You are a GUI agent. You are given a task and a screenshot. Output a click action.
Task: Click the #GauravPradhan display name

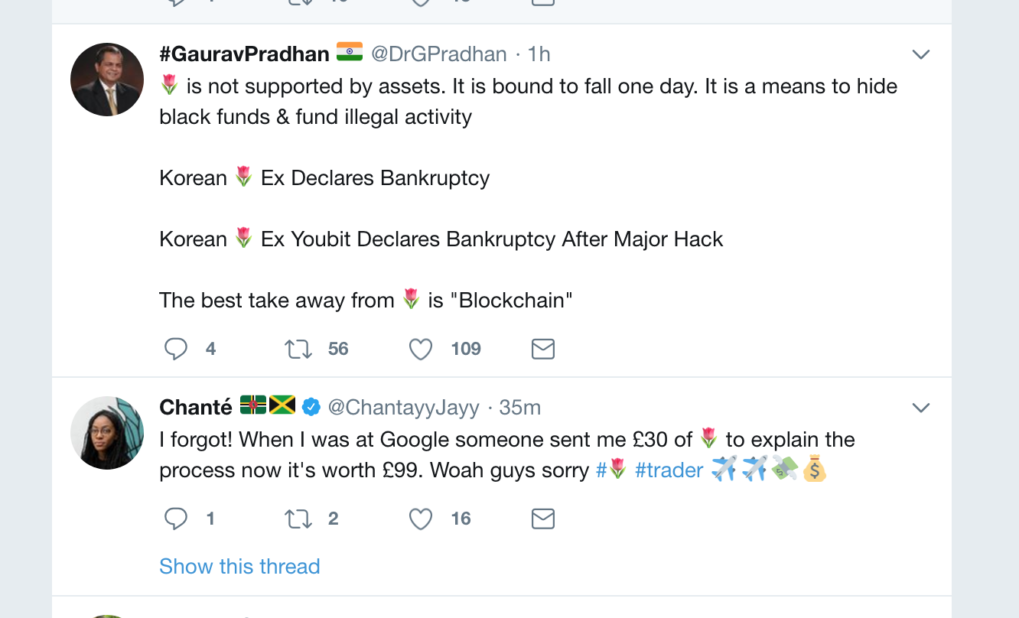point(244,54)
